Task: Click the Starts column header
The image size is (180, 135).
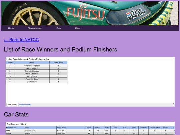Action: pyautogui.click(x=89, y=128)
